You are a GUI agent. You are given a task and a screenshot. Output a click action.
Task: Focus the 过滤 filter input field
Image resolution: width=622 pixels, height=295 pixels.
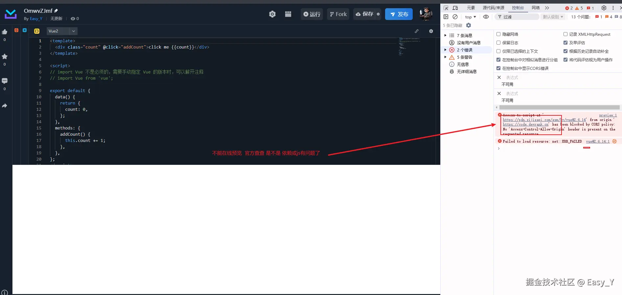[518, 17]
